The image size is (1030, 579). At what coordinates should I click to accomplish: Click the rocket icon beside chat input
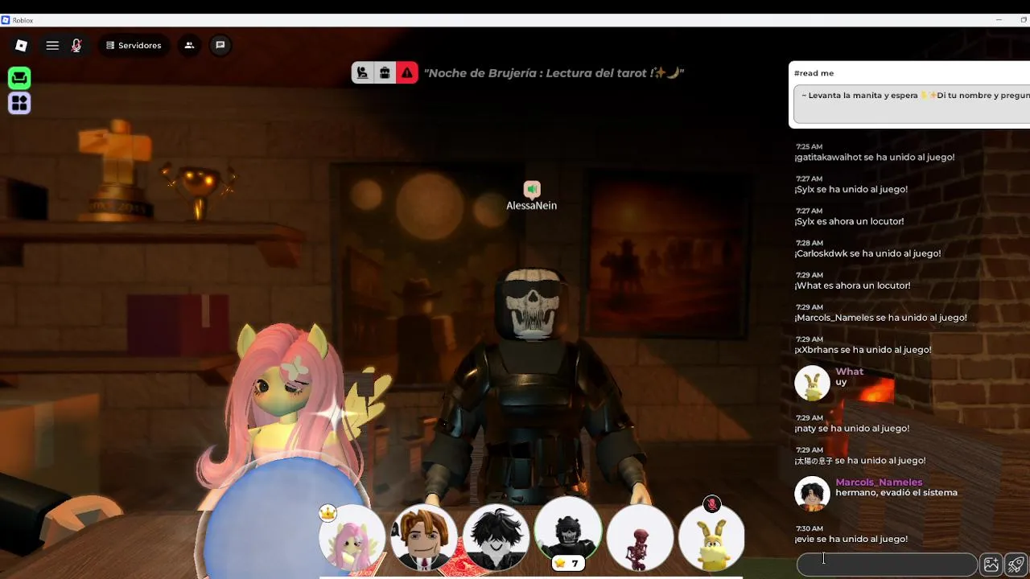[1016, 565]
